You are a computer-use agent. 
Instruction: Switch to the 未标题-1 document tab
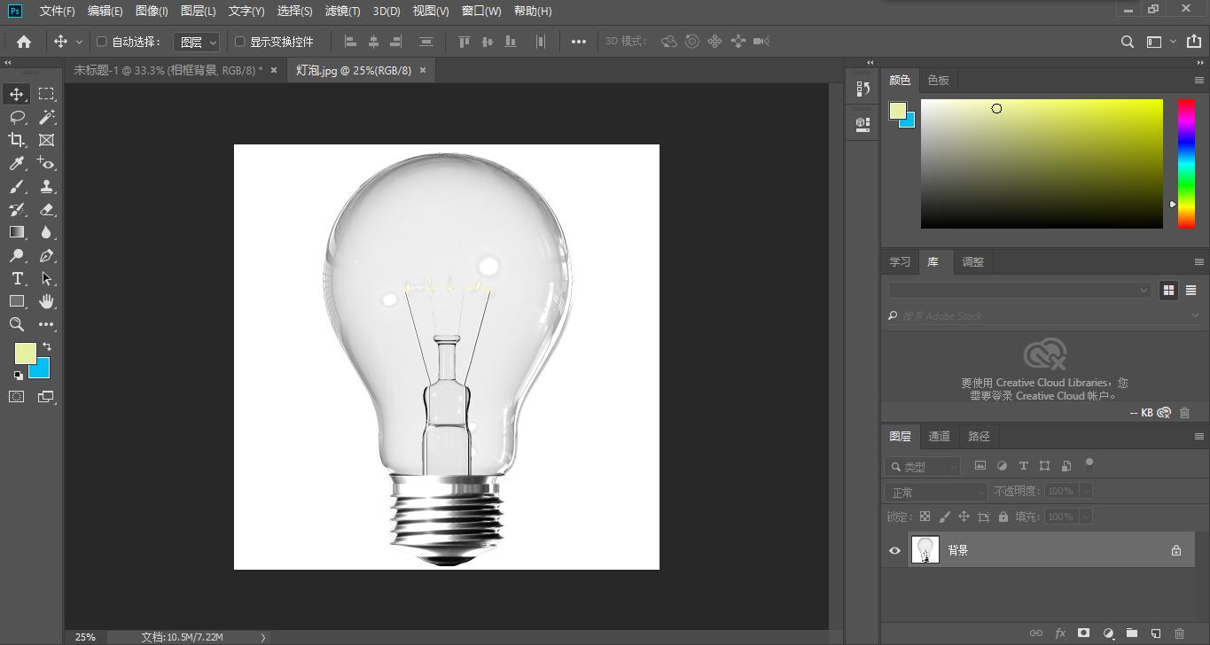pyautogui.click(x=168, y=70)
